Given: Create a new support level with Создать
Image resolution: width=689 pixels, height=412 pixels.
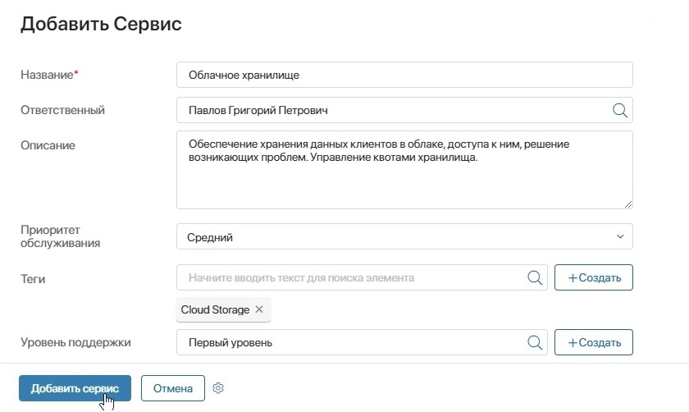Looking at the screenshot, I should coord(594,342).
